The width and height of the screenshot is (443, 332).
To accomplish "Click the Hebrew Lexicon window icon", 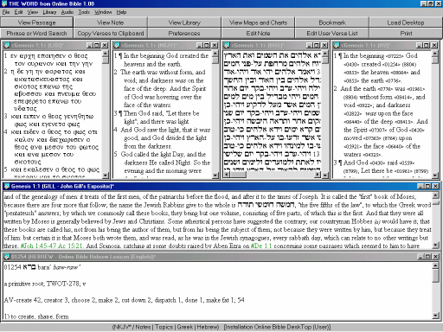I will 7,256.
